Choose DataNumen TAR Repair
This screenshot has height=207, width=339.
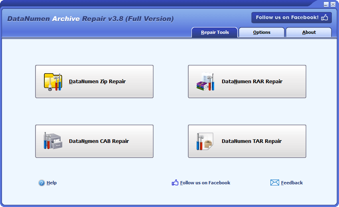click(252, 141)
